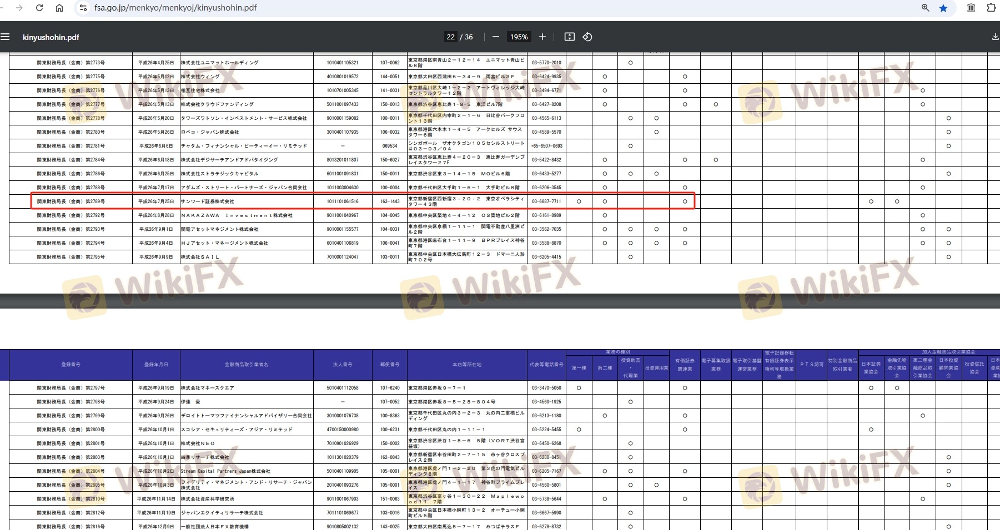Click the fit to page icon
Image resolution: width=1000 pixels, height=530 pixels.
pos(569,37)
